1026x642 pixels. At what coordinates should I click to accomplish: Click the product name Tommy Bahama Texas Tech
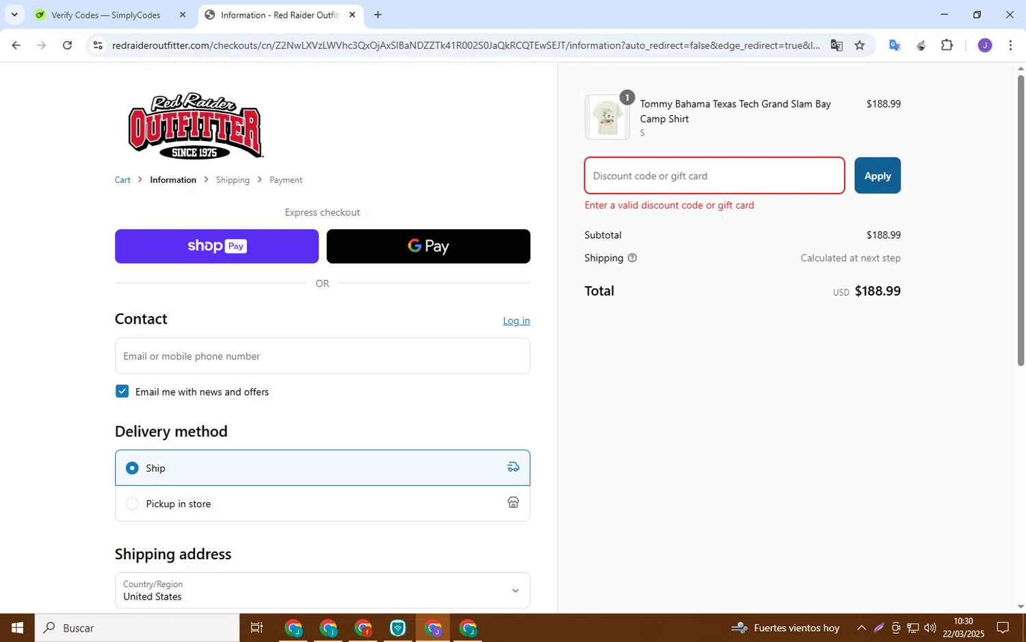[x=735, y=111]
